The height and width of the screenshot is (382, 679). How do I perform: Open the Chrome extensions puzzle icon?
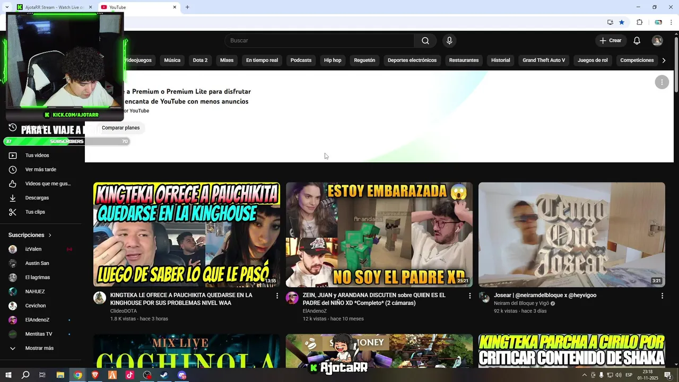639,22
